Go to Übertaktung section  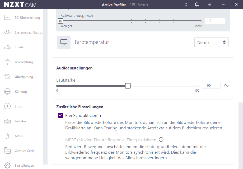(24, 77)
